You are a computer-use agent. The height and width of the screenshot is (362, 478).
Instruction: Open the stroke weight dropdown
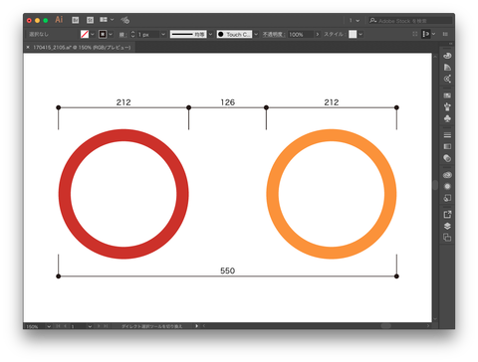point(163,34)
